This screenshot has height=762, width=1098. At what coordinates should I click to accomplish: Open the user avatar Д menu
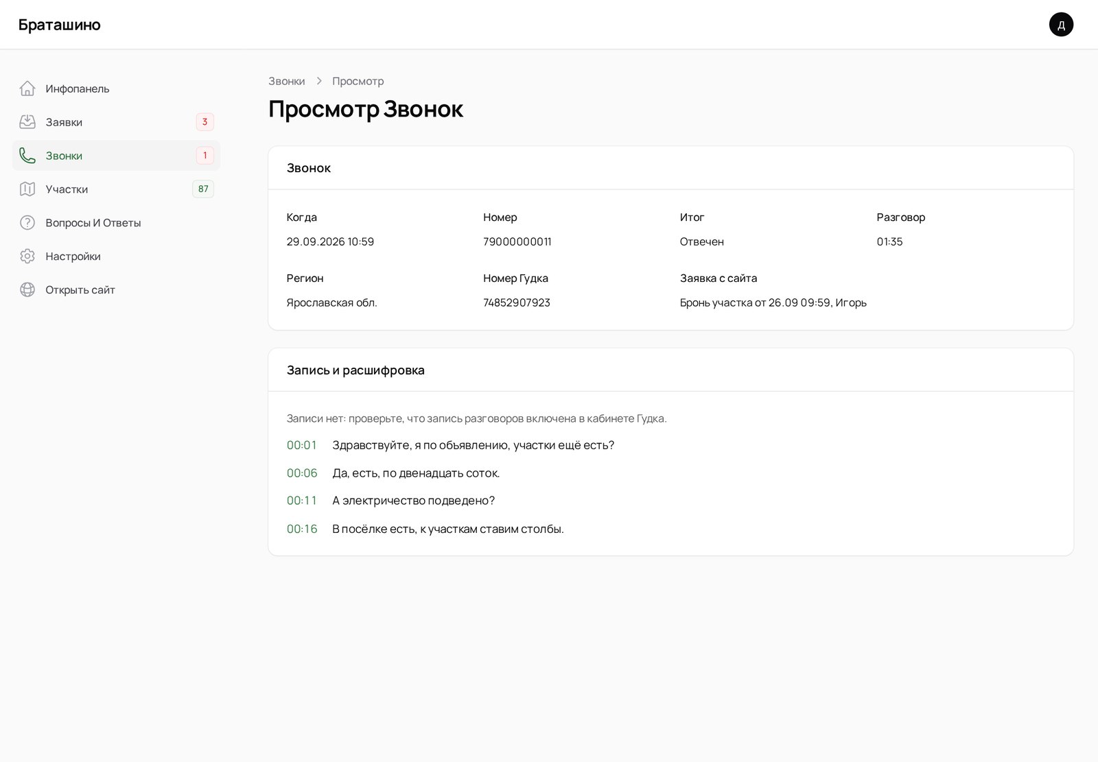[1061, 25]
